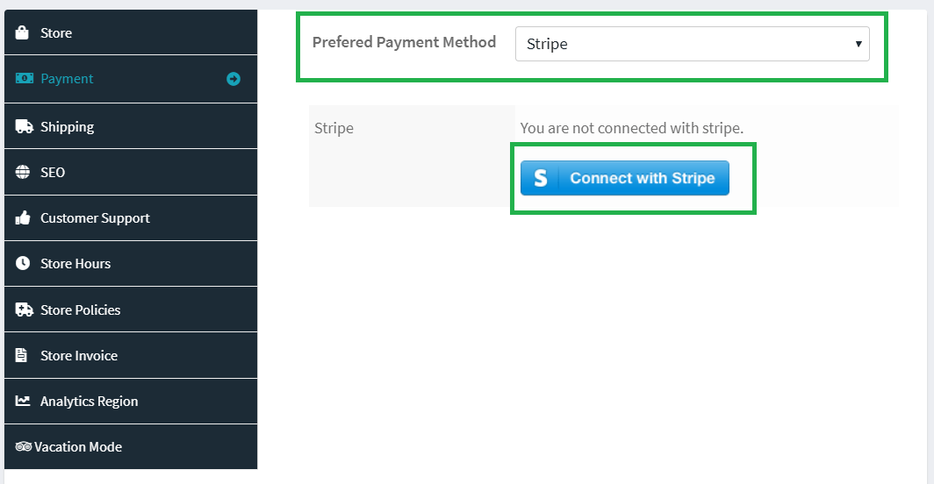
Task: Open the Prefered Payment Method dropdown
Action: tap(692, 44)
